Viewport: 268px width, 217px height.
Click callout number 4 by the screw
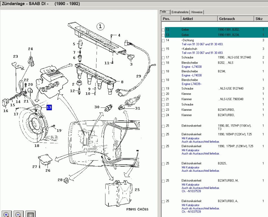click(x=119, y=35)
